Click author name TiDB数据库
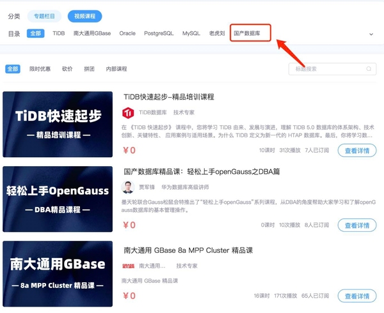 153,112
